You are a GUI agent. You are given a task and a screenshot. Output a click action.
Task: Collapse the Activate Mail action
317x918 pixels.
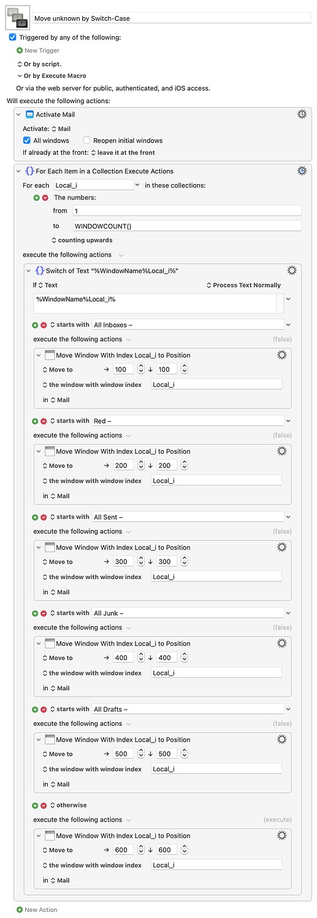[18, 114]
